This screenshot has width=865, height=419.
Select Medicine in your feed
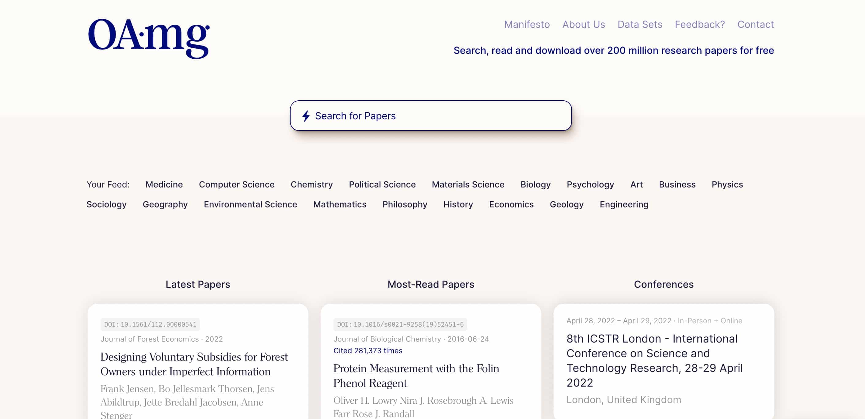pyautogui.click(x=164, y=184)
